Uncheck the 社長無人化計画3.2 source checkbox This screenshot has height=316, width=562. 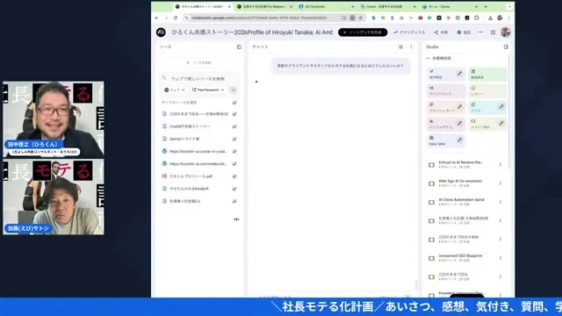click(234, 201)
